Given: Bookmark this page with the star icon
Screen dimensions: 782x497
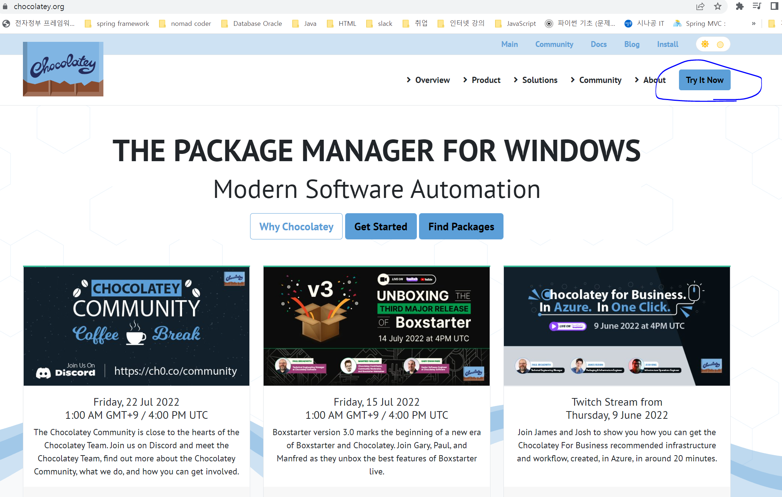Looking at the screenshot, I should tap(718, 6).
